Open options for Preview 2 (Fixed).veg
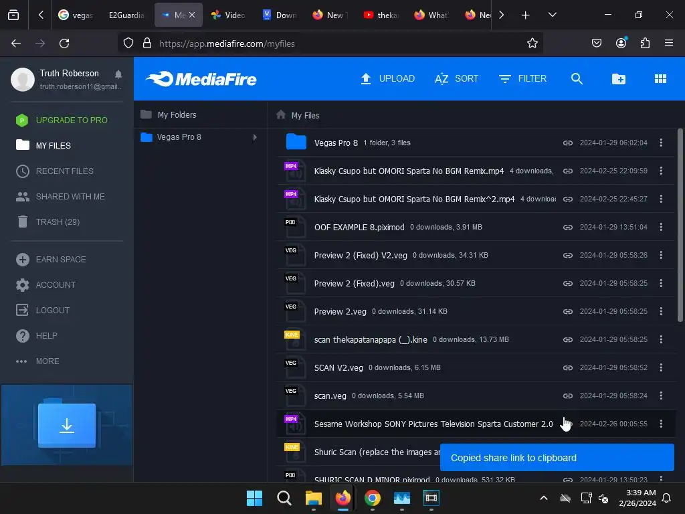Image resolution: width=685 pixels, height=514 pixels. pyautogui.click(x=661, y=283)
